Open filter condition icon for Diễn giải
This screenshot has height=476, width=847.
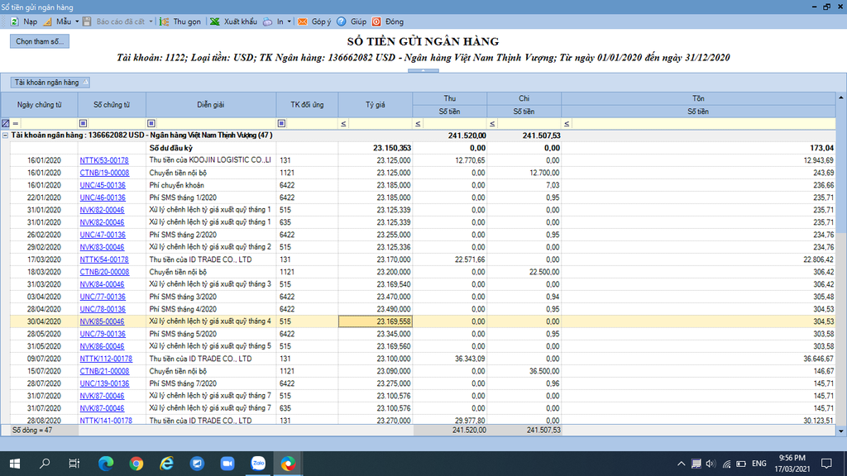tap(151, 124)
